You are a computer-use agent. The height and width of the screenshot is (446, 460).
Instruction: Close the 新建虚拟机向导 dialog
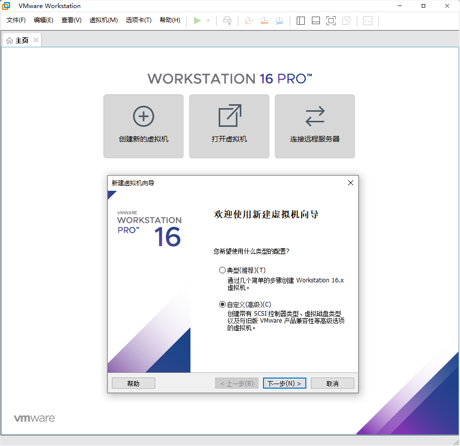[351, 183]
